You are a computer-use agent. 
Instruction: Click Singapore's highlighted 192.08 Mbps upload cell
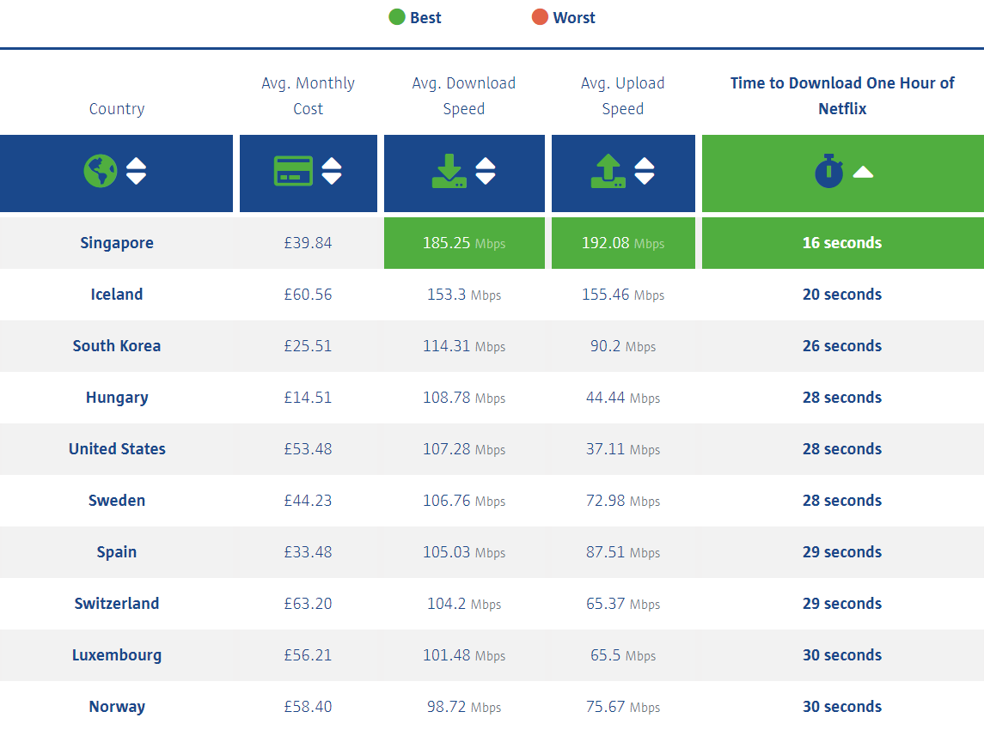623,243
